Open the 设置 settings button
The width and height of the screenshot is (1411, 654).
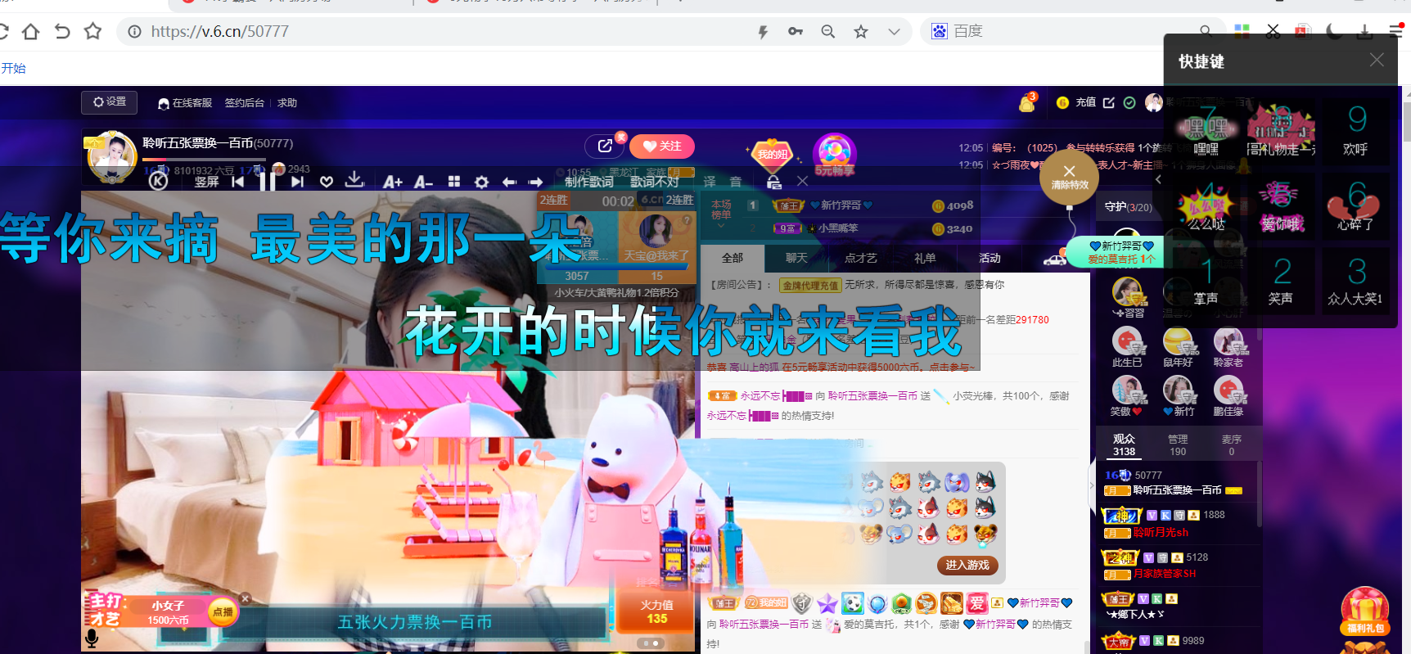click(109, 102)
